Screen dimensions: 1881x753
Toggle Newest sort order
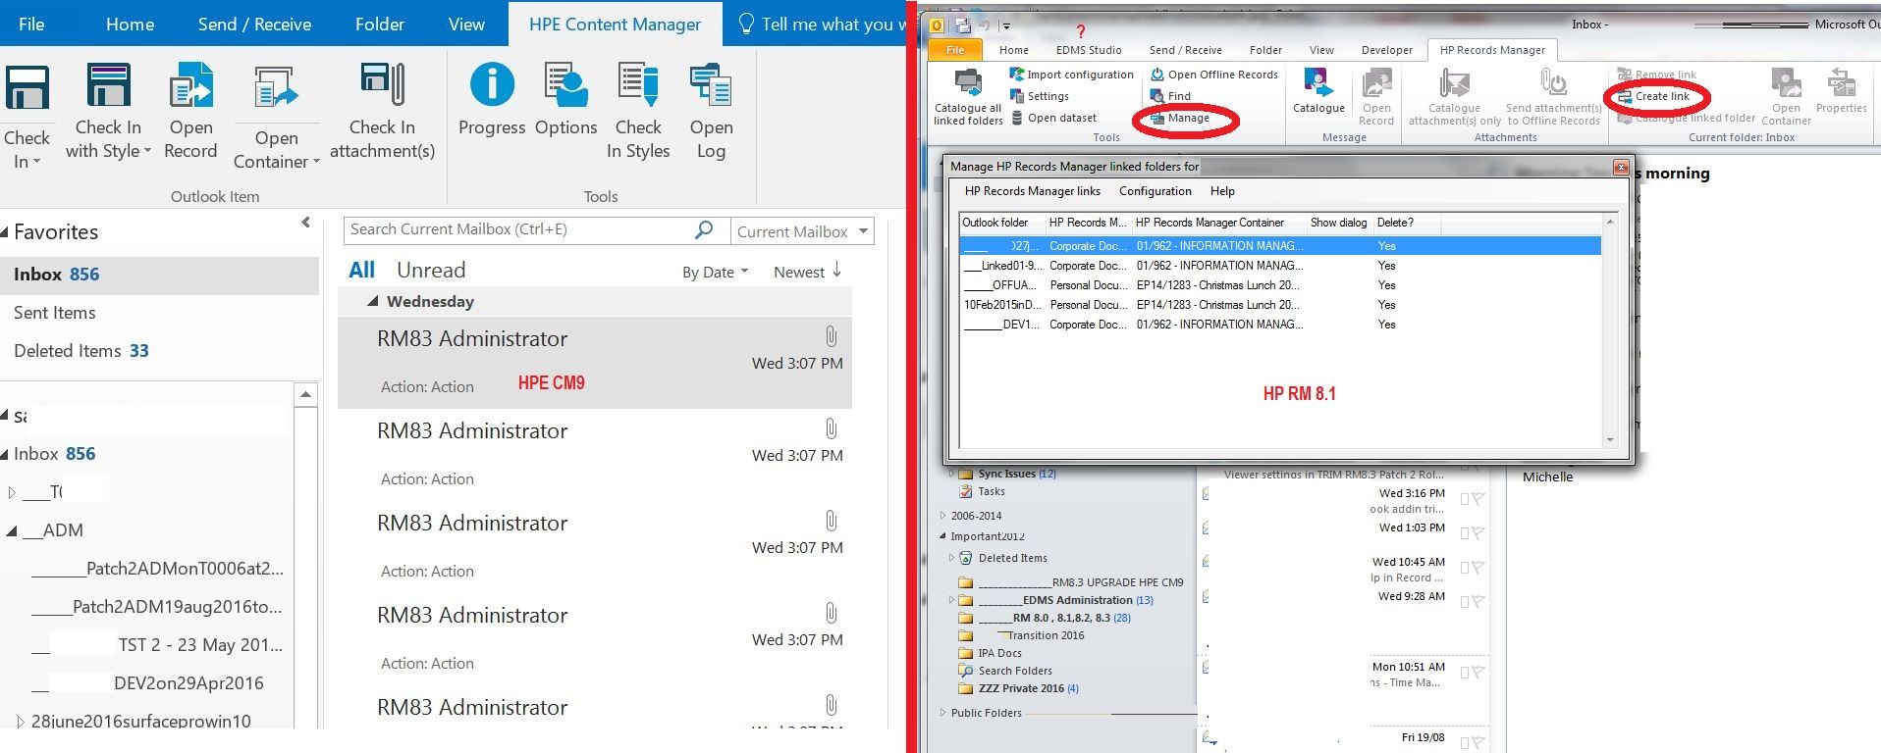pos(808,272)
